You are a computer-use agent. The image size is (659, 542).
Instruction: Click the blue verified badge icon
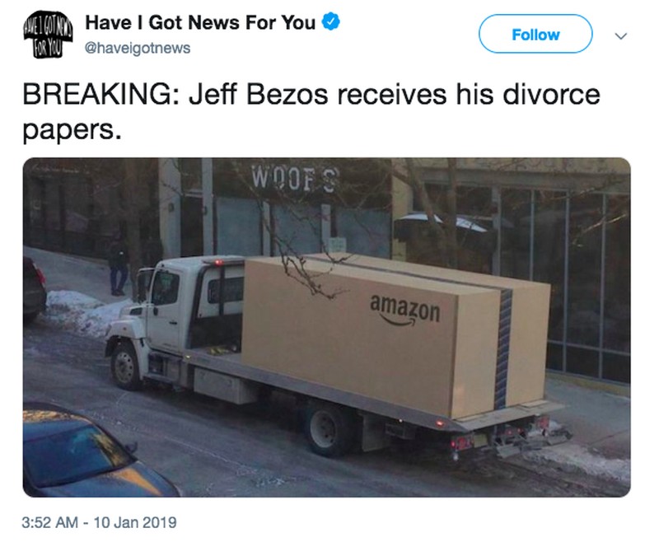pyautogui.click(x=331, y=22)
